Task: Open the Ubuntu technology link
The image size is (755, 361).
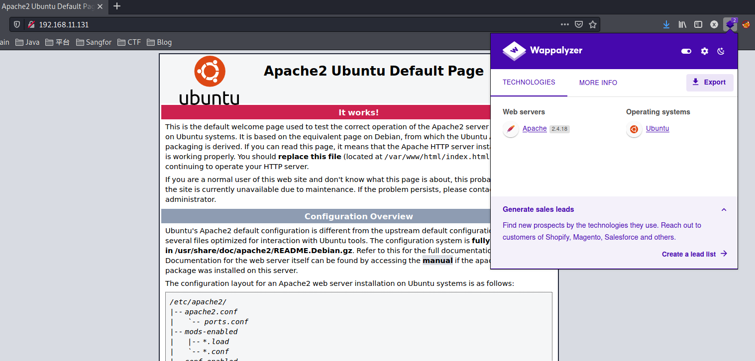Action: coord(657,129)
